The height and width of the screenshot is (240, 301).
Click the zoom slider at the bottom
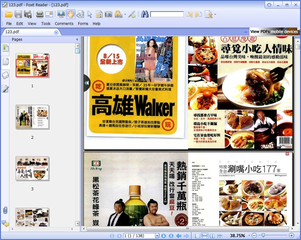[273, 235]
